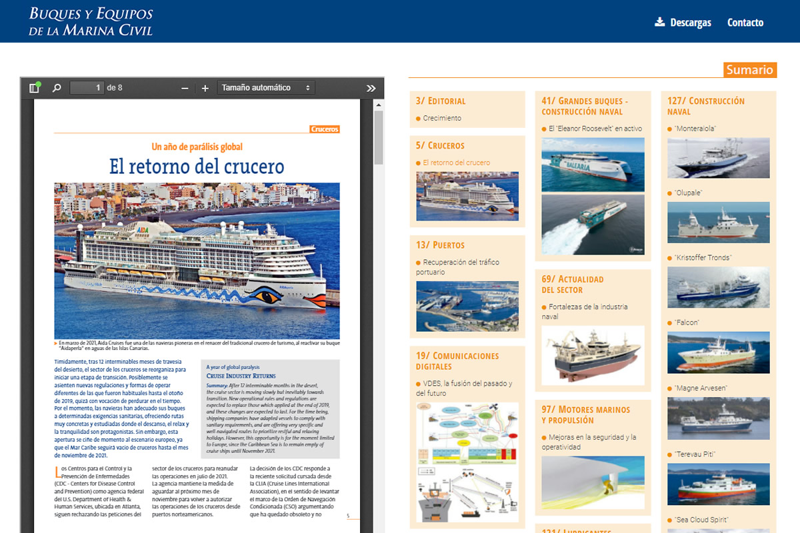Screen dimensions: 800x533
Task: Click the Olupale ship thumbnail
Action: point(719,223)
